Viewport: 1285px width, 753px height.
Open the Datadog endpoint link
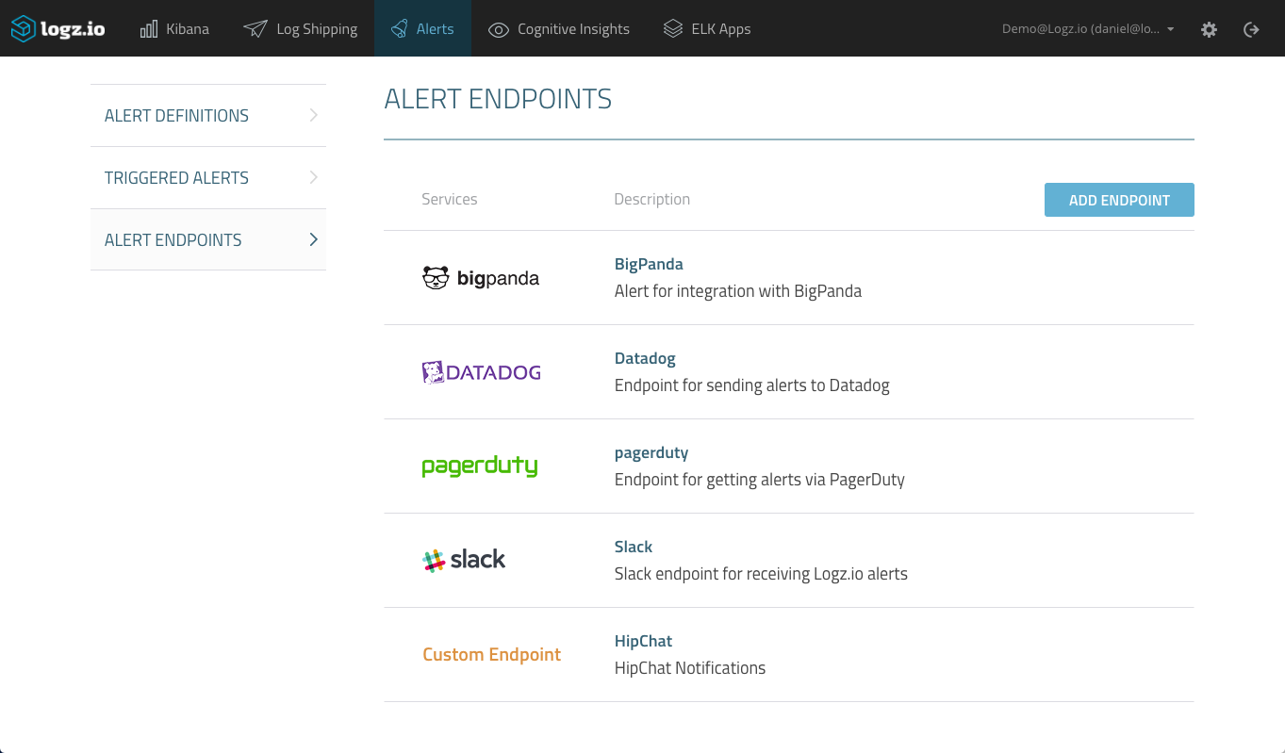click(x=645, y=358)
